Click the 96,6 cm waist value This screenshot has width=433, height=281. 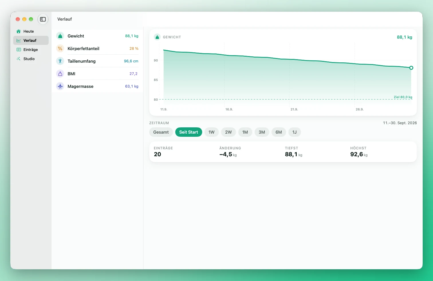131,61
